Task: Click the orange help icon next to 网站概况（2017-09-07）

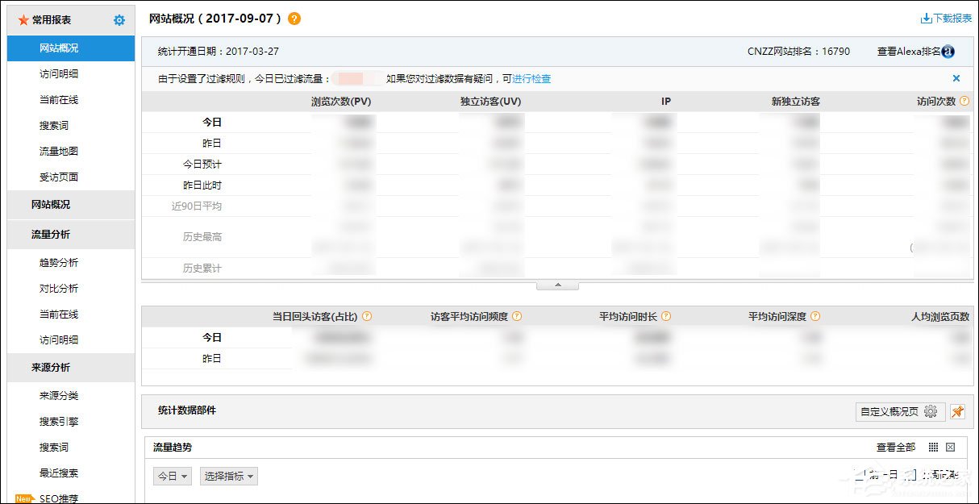Action: coord(295,18)
